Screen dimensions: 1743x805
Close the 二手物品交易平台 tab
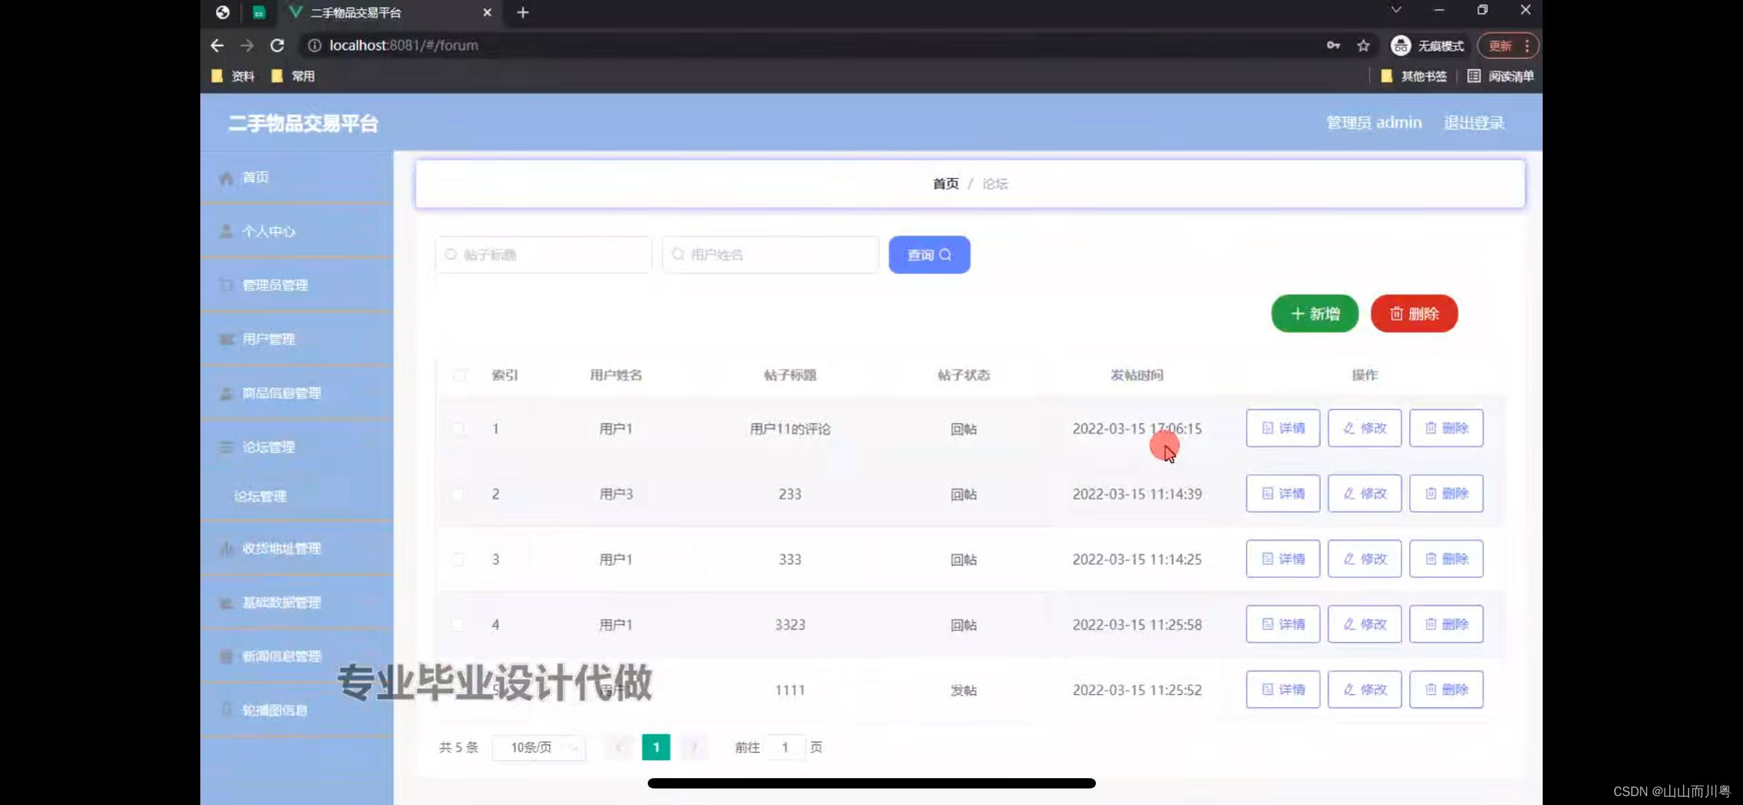click(x=487, y=12)
